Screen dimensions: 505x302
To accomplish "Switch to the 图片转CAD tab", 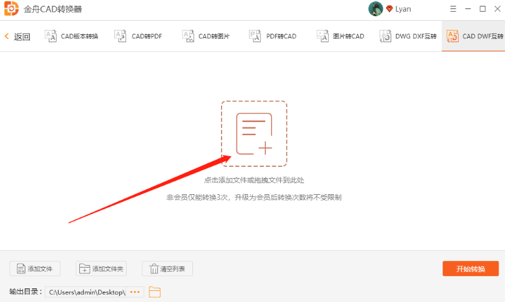I will pos(340,36).
